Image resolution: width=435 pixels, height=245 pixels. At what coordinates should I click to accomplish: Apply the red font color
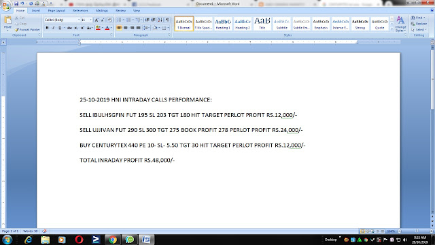[107, 28]
